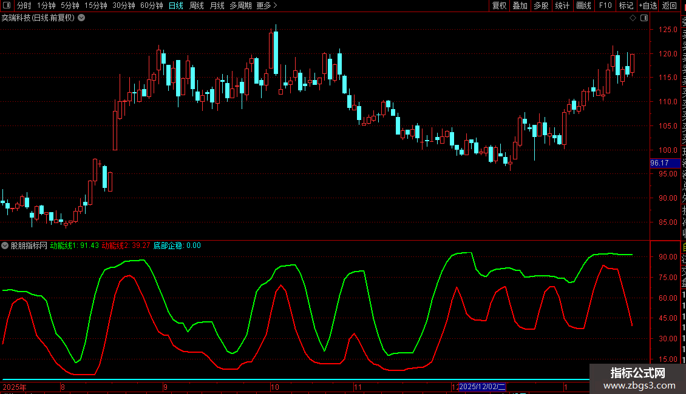Select the 日线 daily chart tab

click(x=176, y=5)
